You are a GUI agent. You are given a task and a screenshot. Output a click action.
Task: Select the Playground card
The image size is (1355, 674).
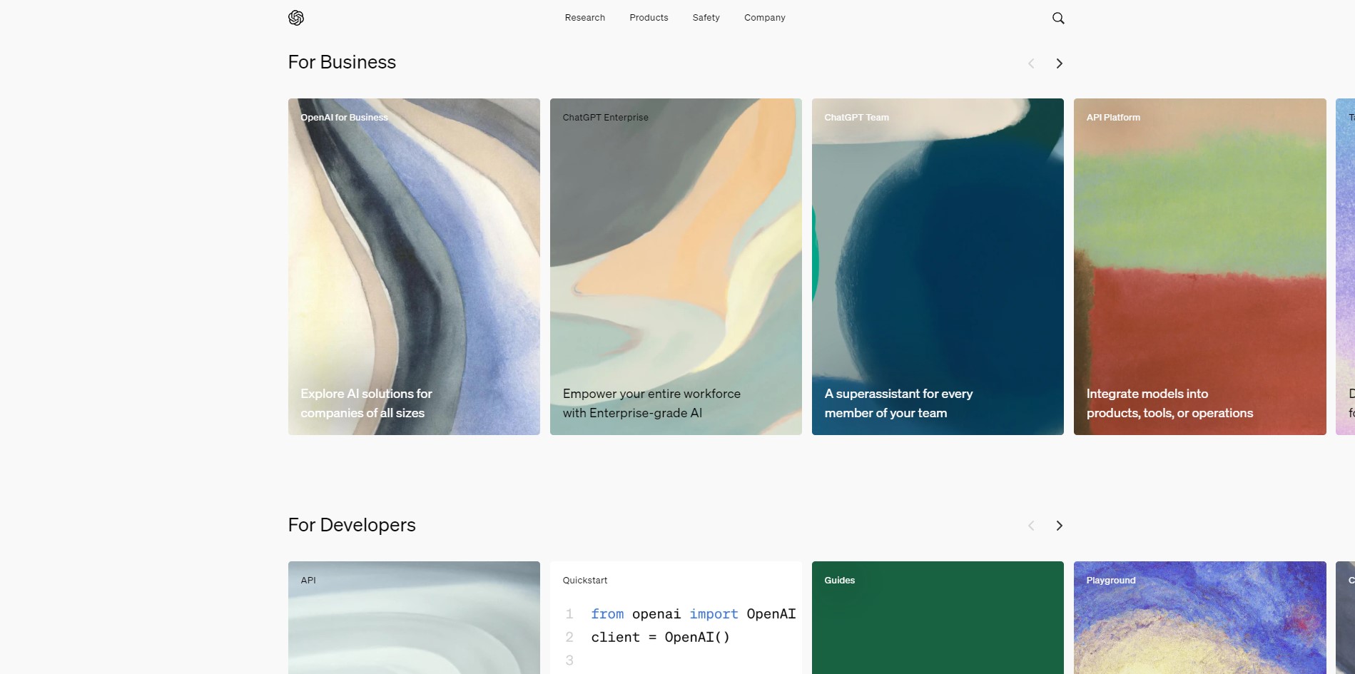click(x=1200, y=618)
